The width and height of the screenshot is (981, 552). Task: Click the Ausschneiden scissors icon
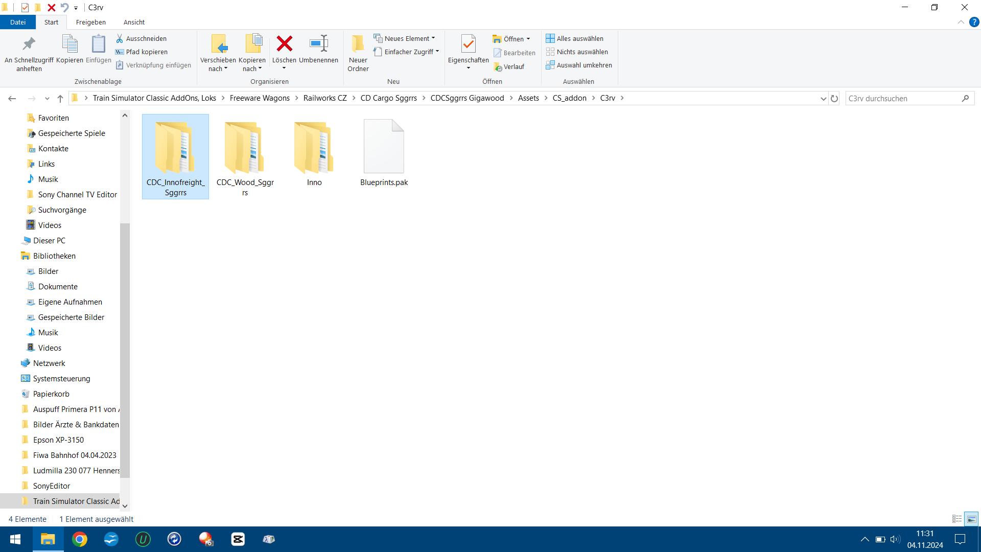(120, 38)
